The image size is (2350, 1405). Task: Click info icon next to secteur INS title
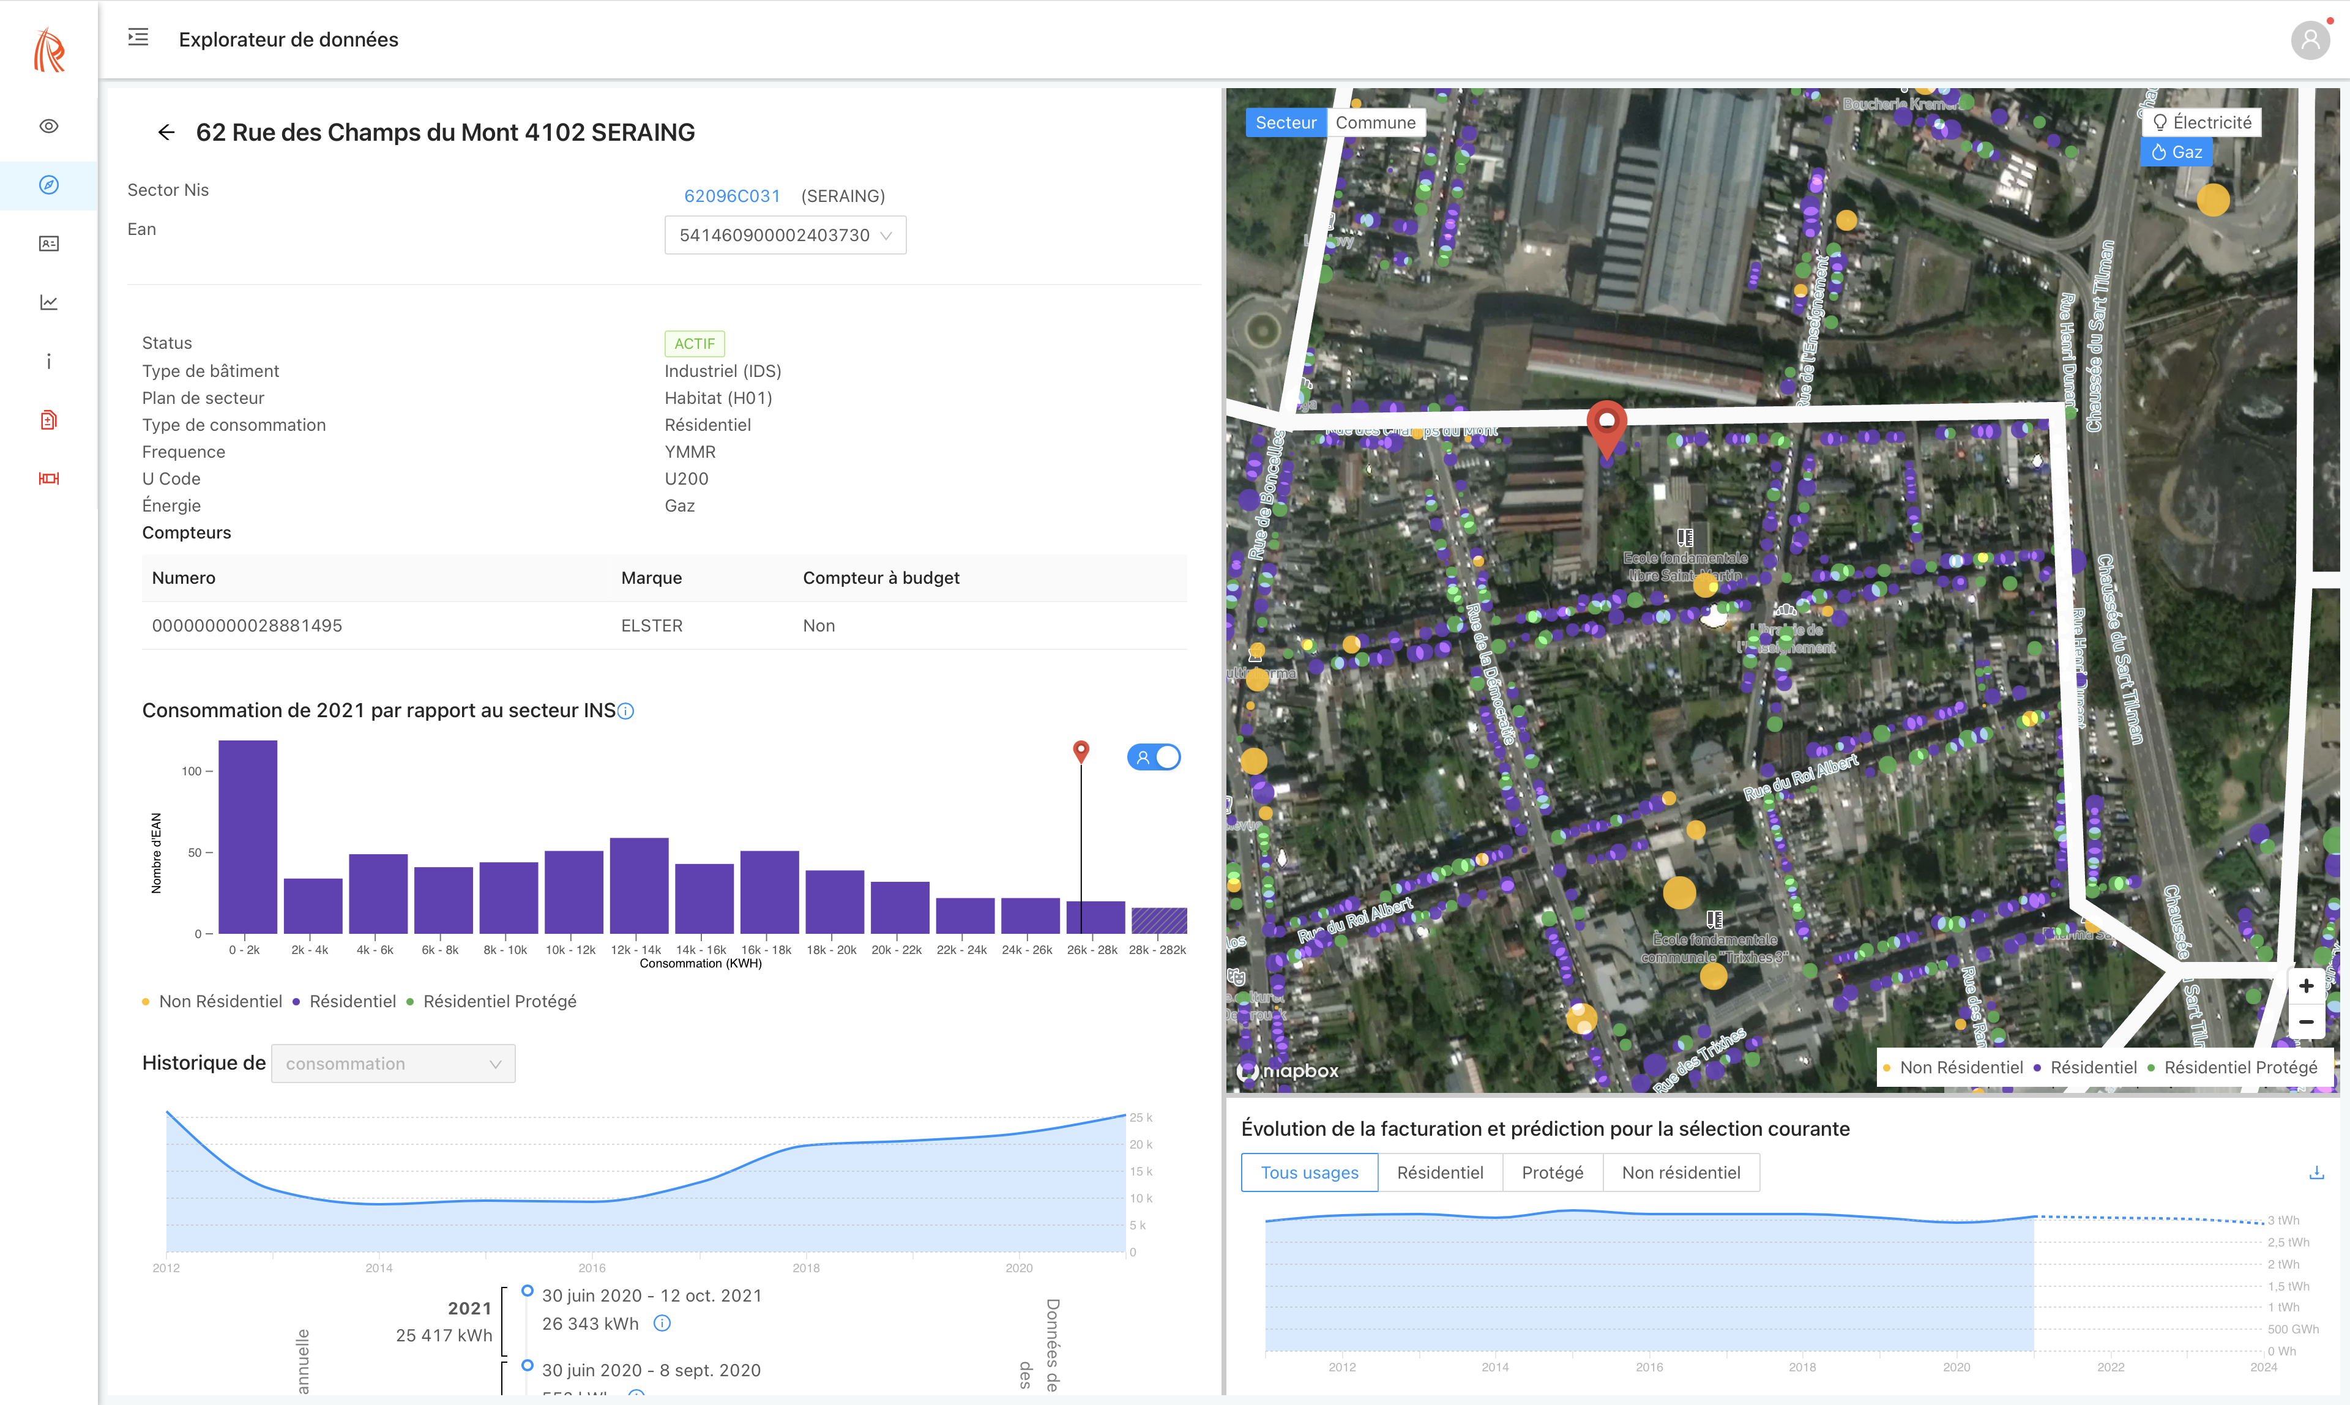tap(626, 711)
